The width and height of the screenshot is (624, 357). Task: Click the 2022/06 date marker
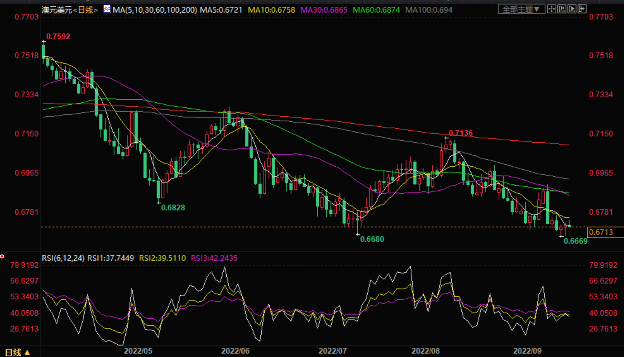(x=235, y=351)
